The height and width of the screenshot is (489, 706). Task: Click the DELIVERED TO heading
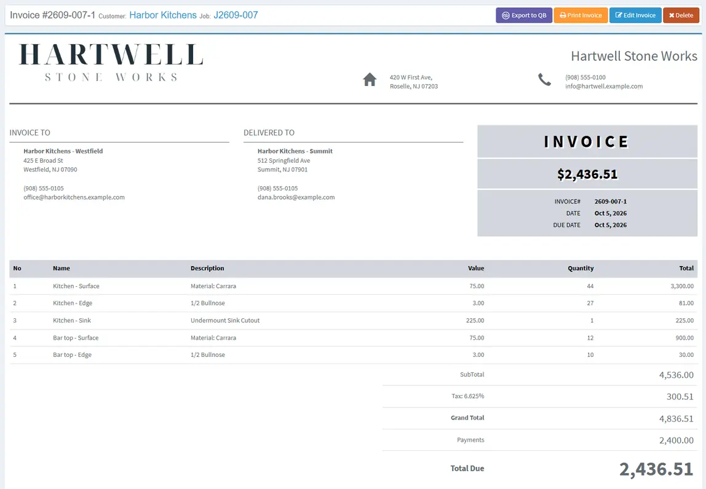click(x=269, y=133)
